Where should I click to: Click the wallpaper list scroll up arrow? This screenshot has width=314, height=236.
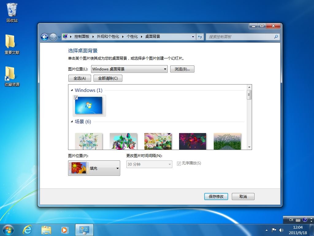[249, 87]
